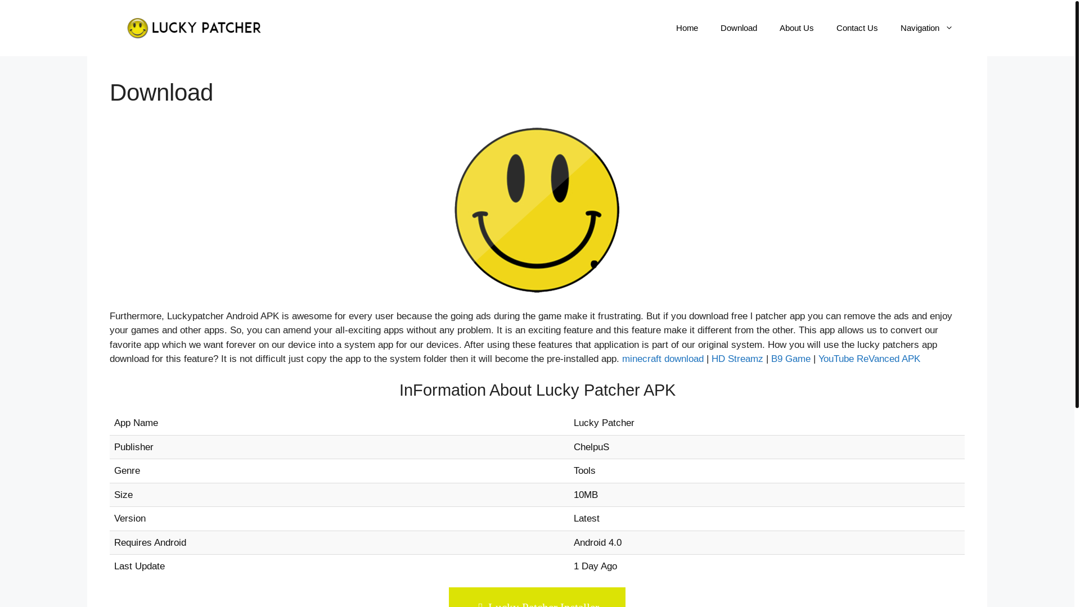Screen dimensions: 1080x607
Task: Click the 'Requires Android' table cell
Action: [x=339, y=543]
